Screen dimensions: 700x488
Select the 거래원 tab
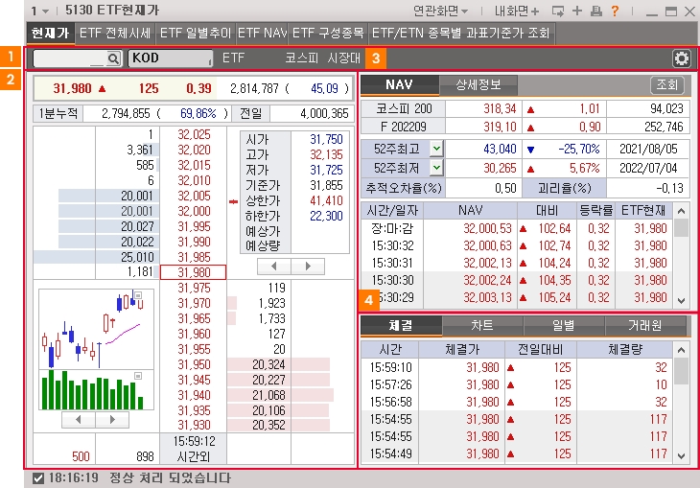point(644,325)
